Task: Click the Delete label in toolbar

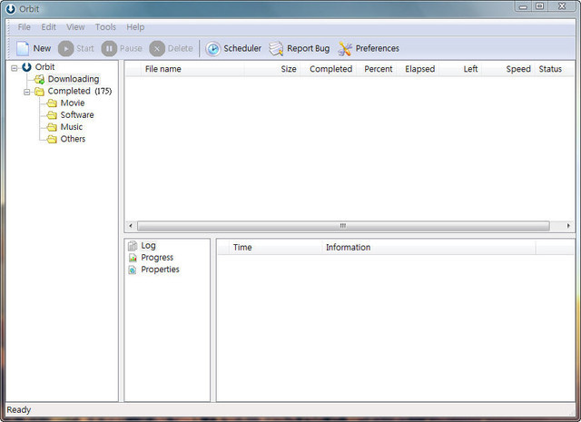Action: [x=180, y=48]
